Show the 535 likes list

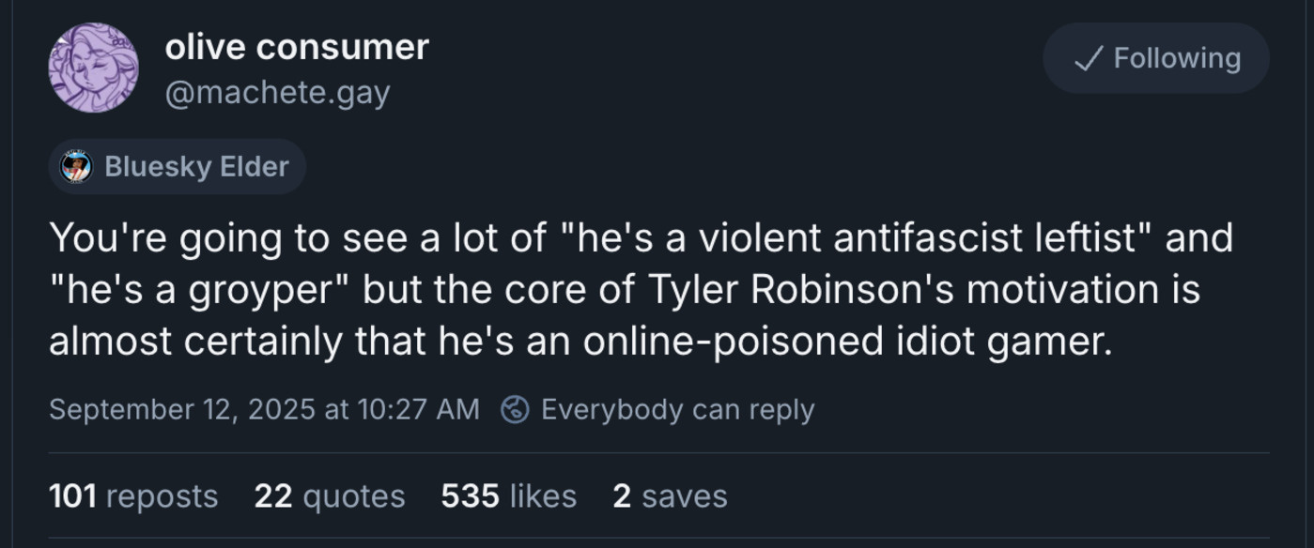coord(508,495)
